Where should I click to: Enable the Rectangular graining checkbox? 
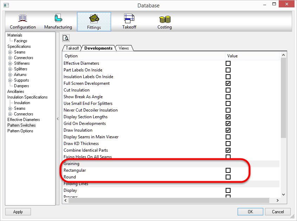(228, 170)
